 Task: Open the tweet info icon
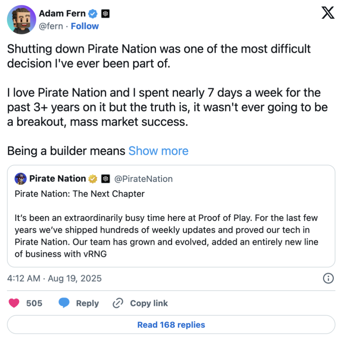328,279
